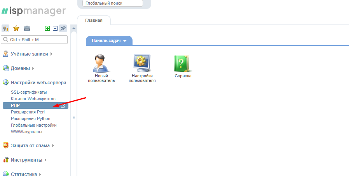Viewport: 349px width, 176px height.
Task: Switch to the Главная tab
Action: pyautogui.click(x=94, y=21)
